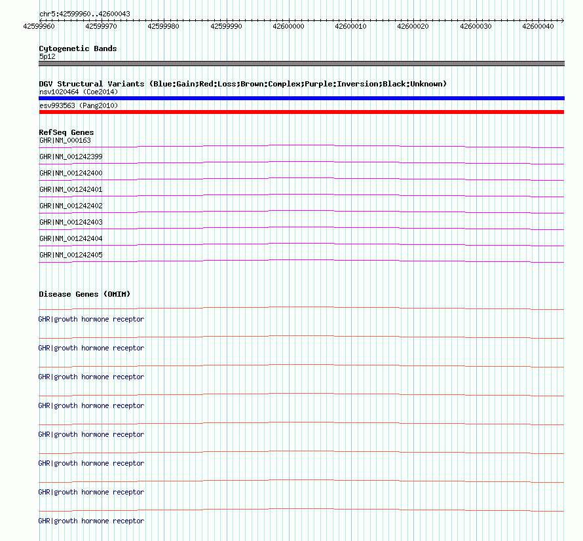Click ruler position 42599960
Screen dimensions: 583x541
point(39,26)
